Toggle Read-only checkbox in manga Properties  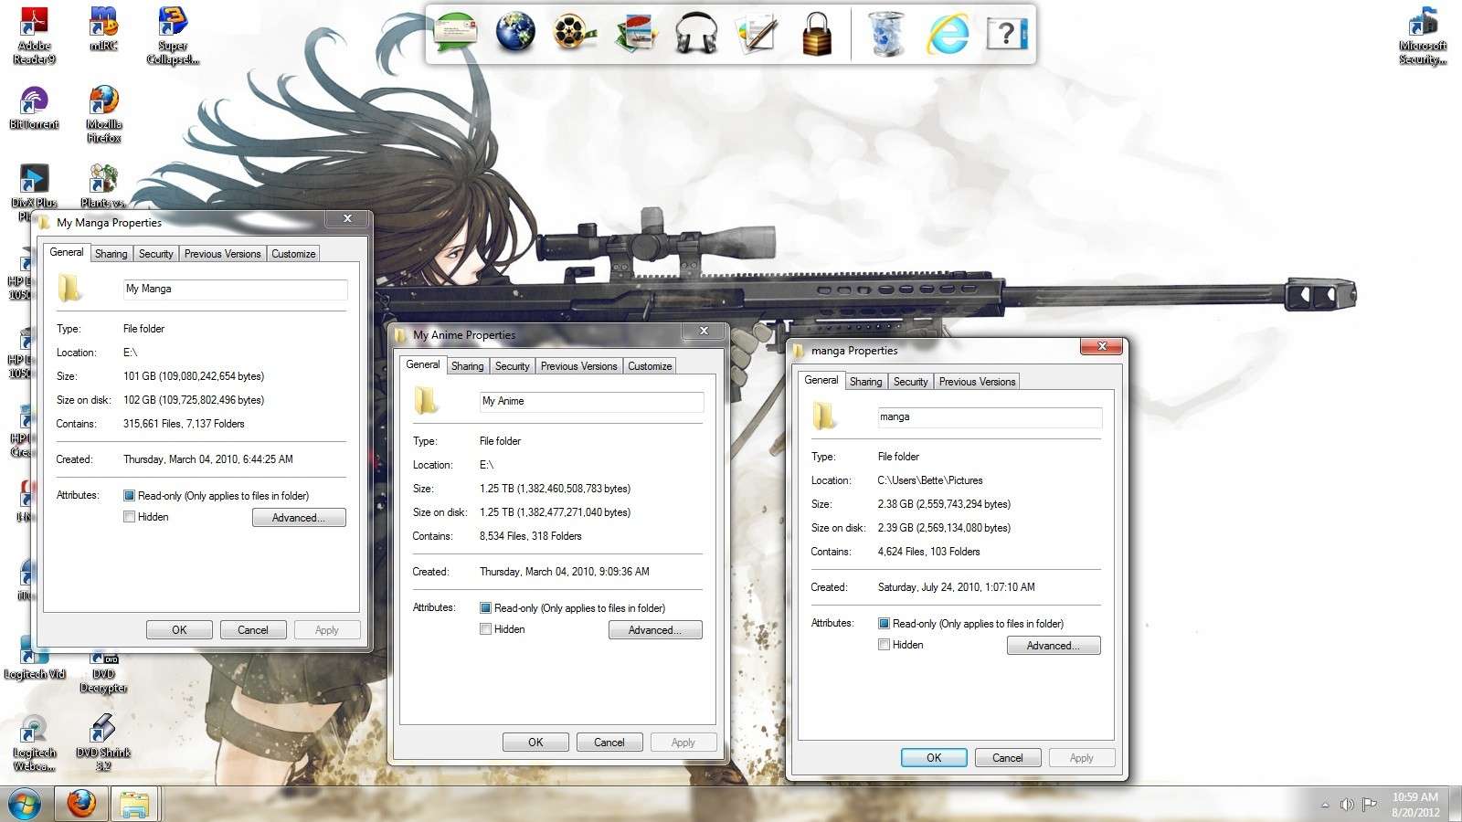(885, 624)
